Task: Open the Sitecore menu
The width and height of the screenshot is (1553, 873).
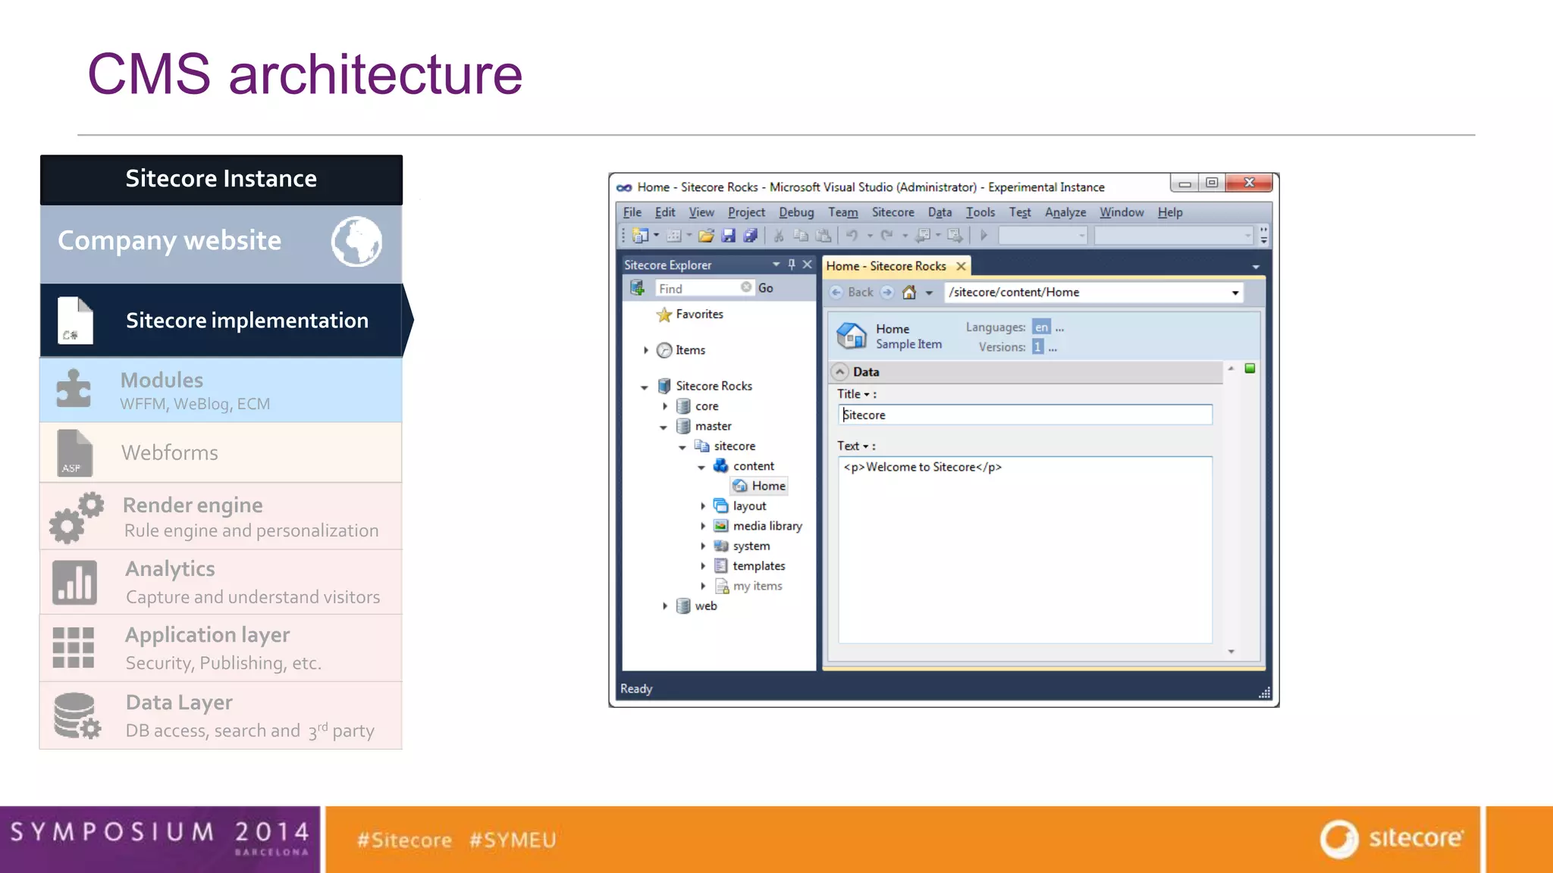Action: 893,212
